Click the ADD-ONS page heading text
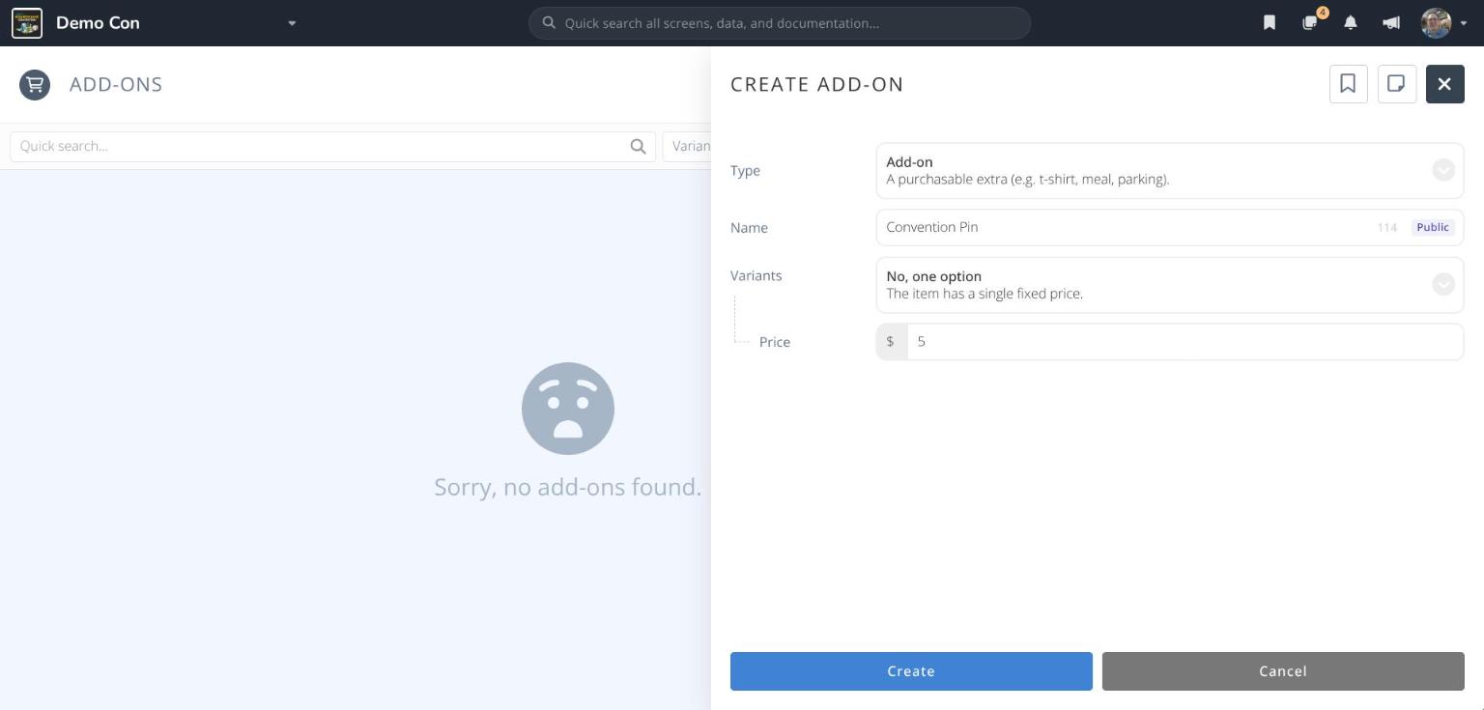The image size is (1484, 710). (x=116, y=84)
